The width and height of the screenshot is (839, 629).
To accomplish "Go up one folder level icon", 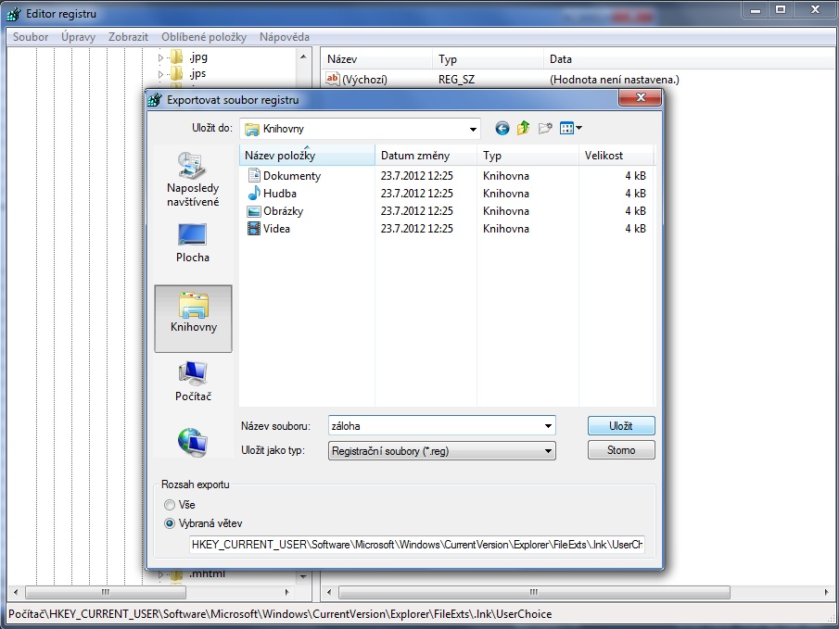I will click(x=524, y=129).
